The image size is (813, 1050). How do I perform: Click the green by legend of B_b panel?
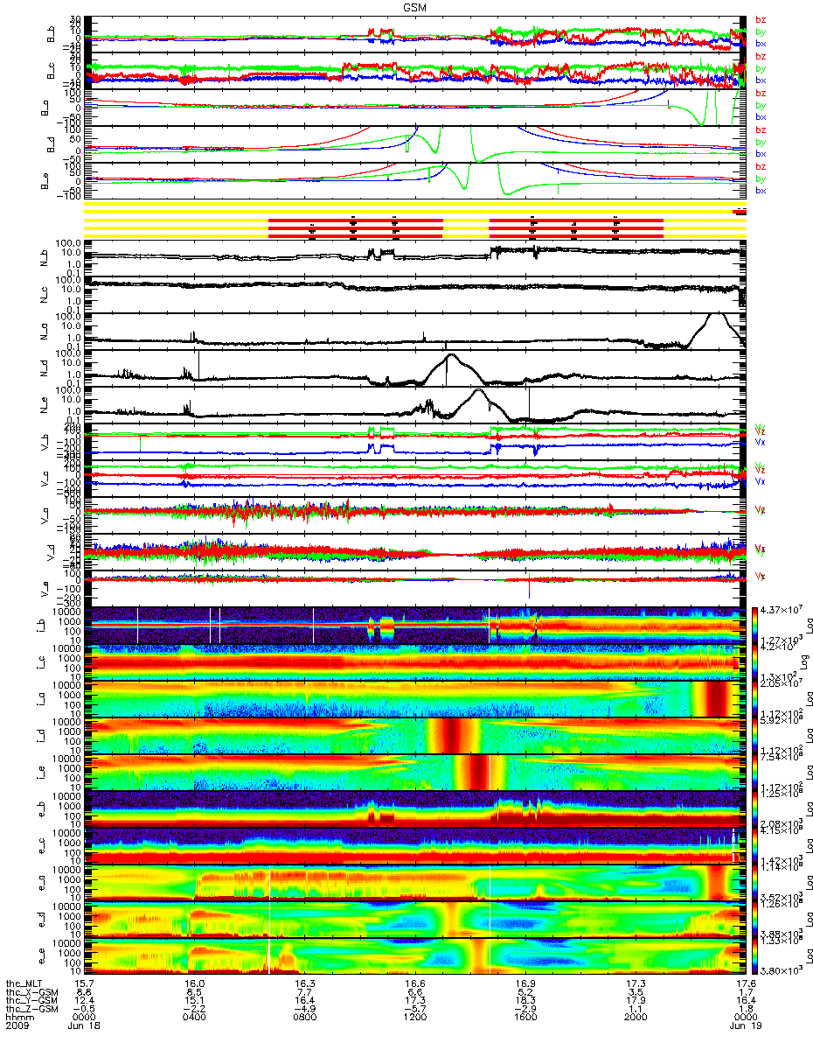click(x=761, y=32)
